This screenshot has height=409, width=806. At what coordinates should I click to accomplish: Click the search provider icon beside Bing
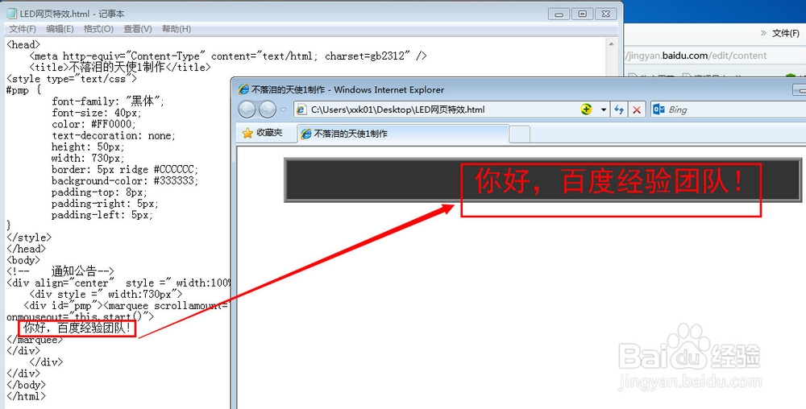(659, 109)
